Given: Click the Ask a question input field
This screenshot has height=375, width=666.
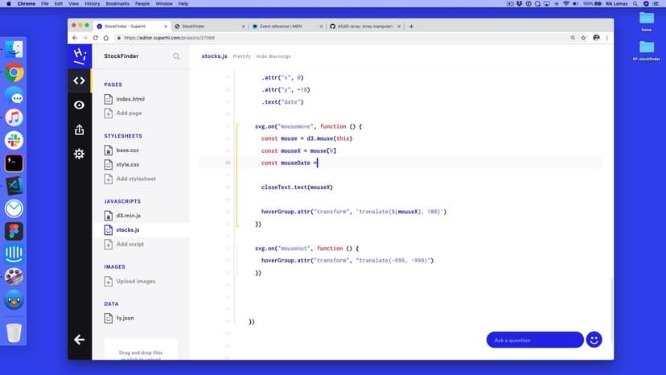Looking at the screenshot, I should 534,340.
